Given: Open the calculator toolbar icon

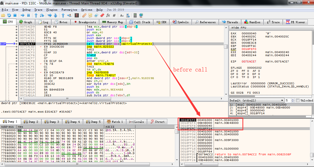Looking at the screenshot, I should tap(135, 15).
